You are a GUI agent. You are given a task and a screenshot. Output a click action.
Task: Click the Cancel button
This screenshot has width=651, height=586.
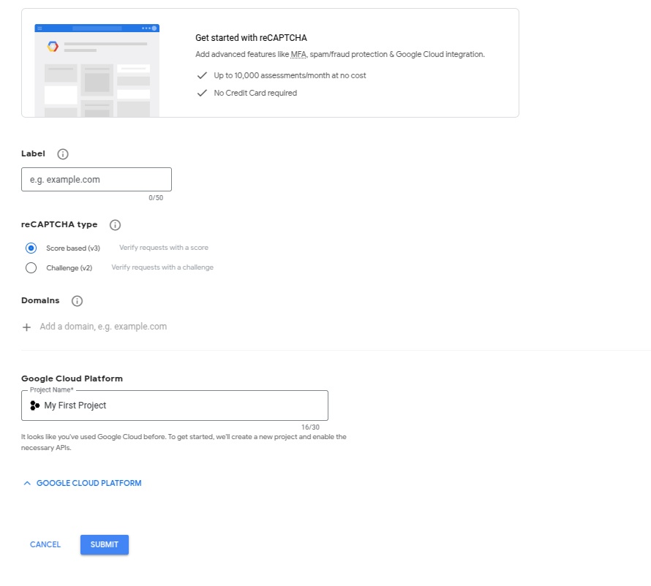tap(45, 544)
